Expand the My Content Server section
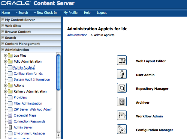The height and width of the screenshot is (139, 187). pyautogui.click(x=3, y=20)
